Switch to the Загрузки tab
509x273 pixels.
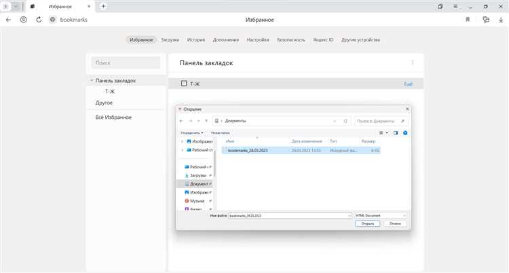pos(170,39)
